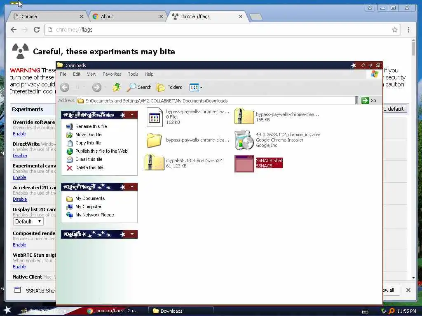Select the SSNACB Shell file icon

coord(244,163)
